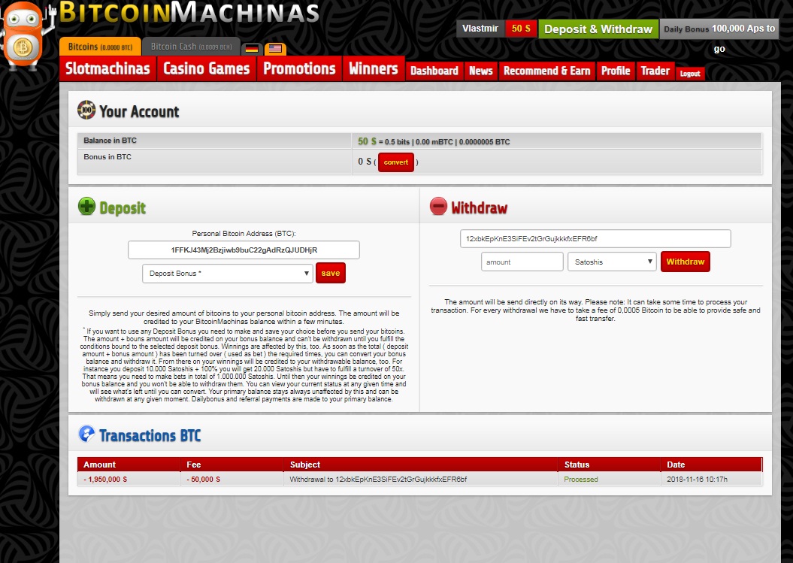The width and height of the screenshot is (793, 563).
Task: Log out using the Logout link
Action: pos(689,74)
